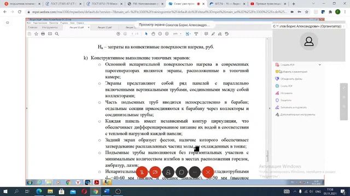The image size is (350, 196).
Task: Switch to the YouTube Прямые трансляции tab
Action: coord(268,4)
